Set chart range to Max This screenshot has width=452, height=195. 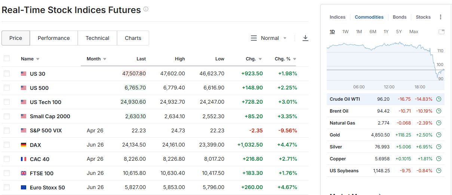pyautogui.click(x=414, y=32)
